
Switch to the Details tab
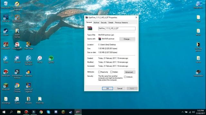pos(111,23)
